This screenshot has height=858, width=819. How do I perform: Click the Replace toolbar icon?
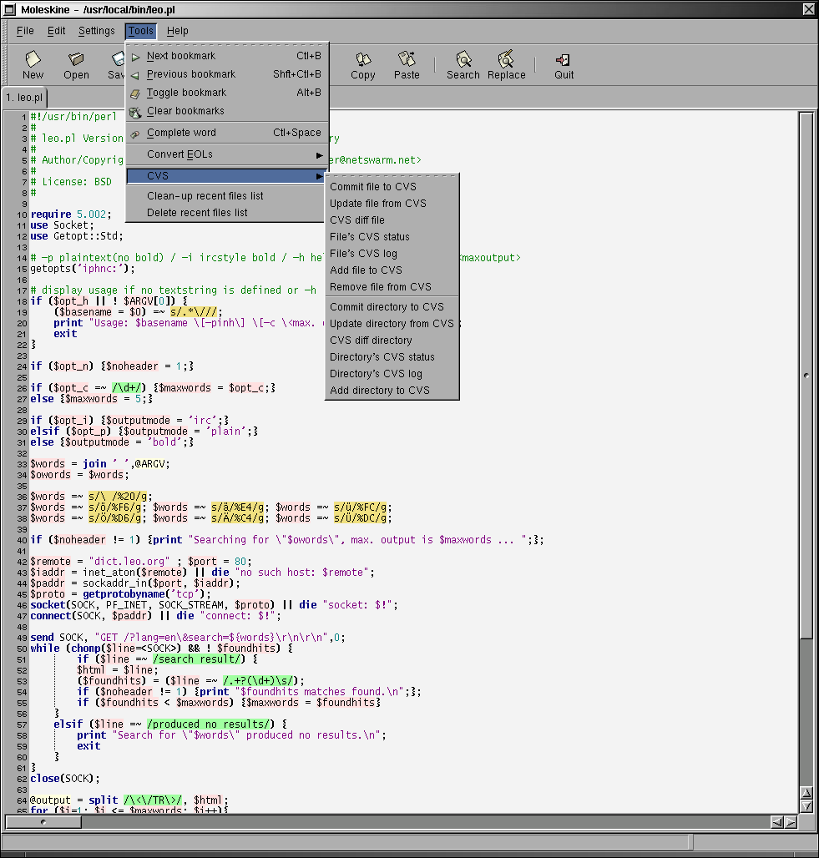click(x=506, y=64)
